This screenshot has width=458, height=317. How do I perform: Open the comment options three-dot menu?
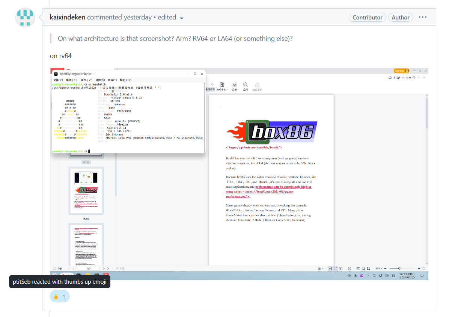(x=423, y=17)
